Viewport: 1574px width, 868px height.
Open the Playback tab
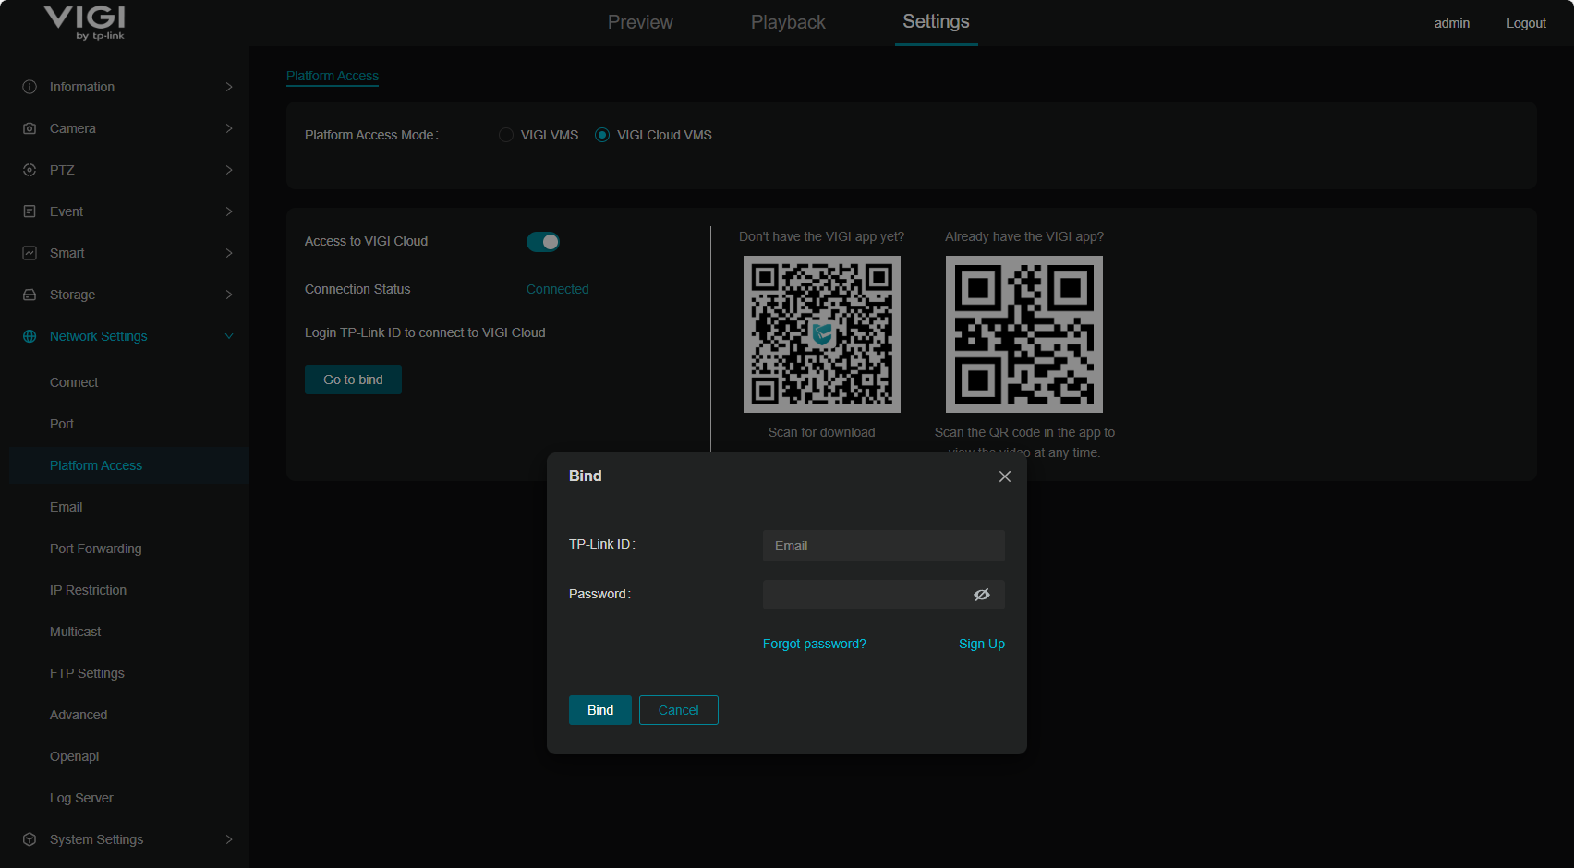[x=788, y=22]
